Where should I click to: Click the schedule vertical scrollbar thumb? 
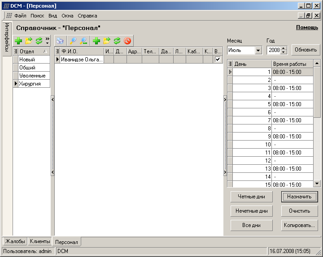tap(317, 92)
